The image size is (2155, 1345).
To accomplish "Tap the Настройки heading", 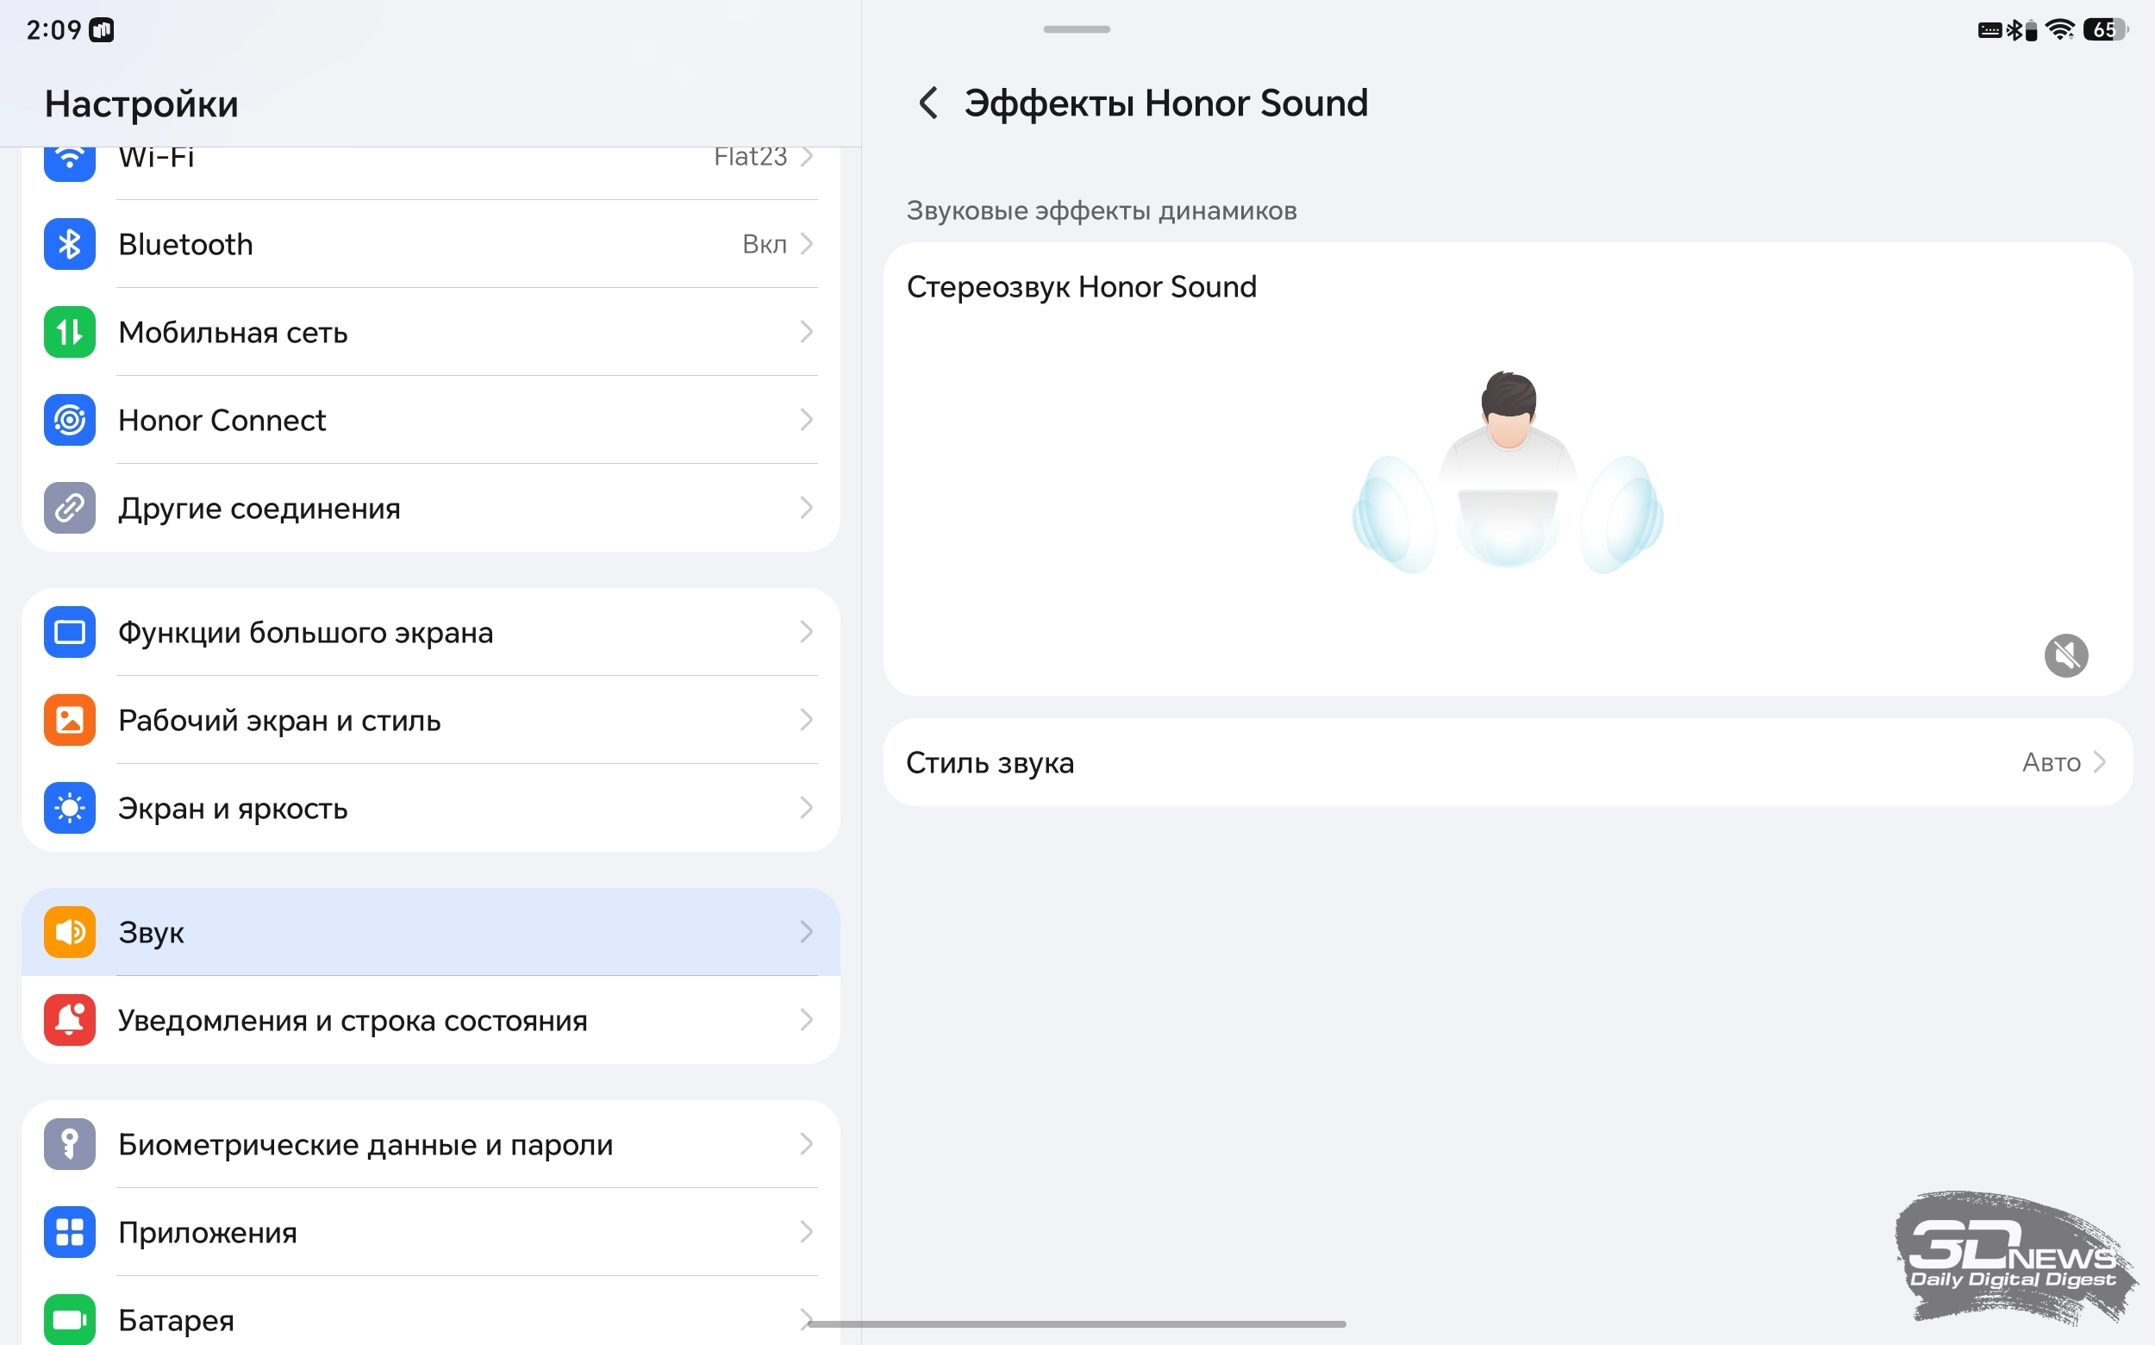I will pos(141,104).
